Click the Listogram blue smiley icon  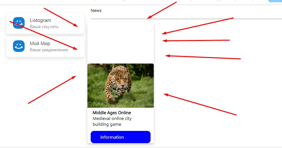click(19, 23)
